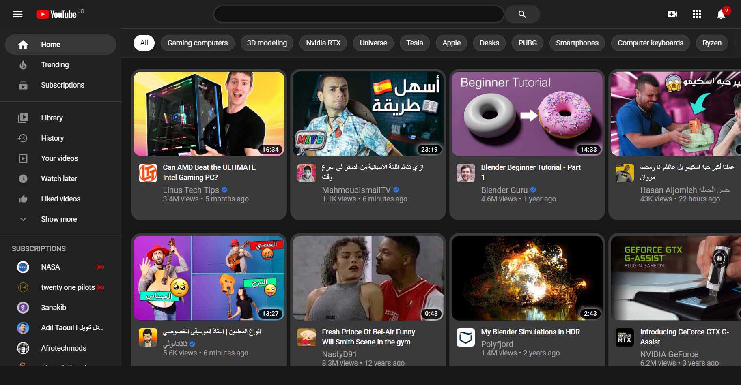The height and width of the screenshot is (385, 741).
Task: Click the History clock icon
Action: click(x=23, y=138)
